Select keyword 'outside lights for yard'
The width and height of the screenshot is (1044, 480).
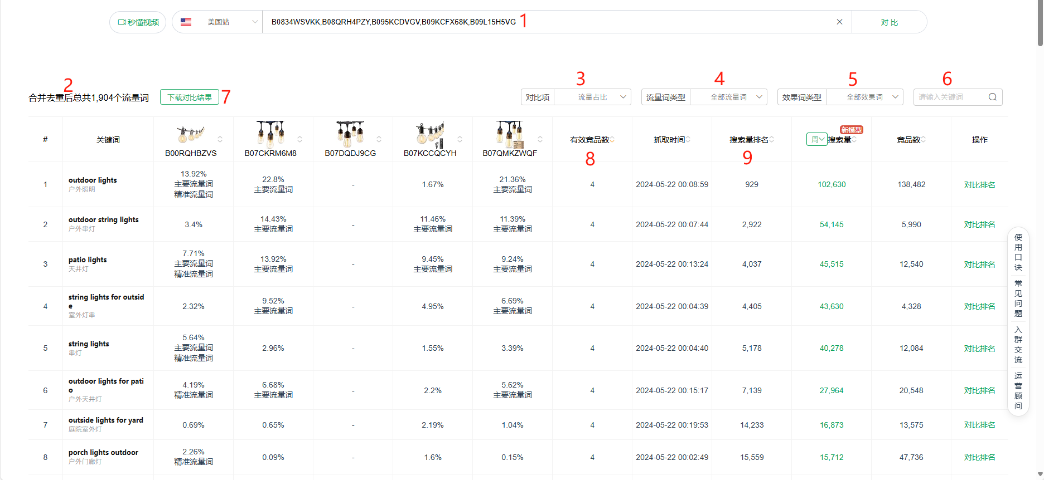tap(106, 420)
